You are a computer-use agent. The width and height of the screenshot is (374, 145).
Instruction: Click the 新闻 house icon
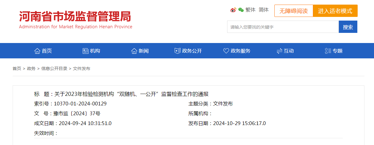(134, 51)
